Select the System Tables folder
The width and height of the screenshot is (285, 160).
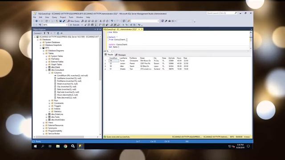pyautogui.click(x=57, y=56)
